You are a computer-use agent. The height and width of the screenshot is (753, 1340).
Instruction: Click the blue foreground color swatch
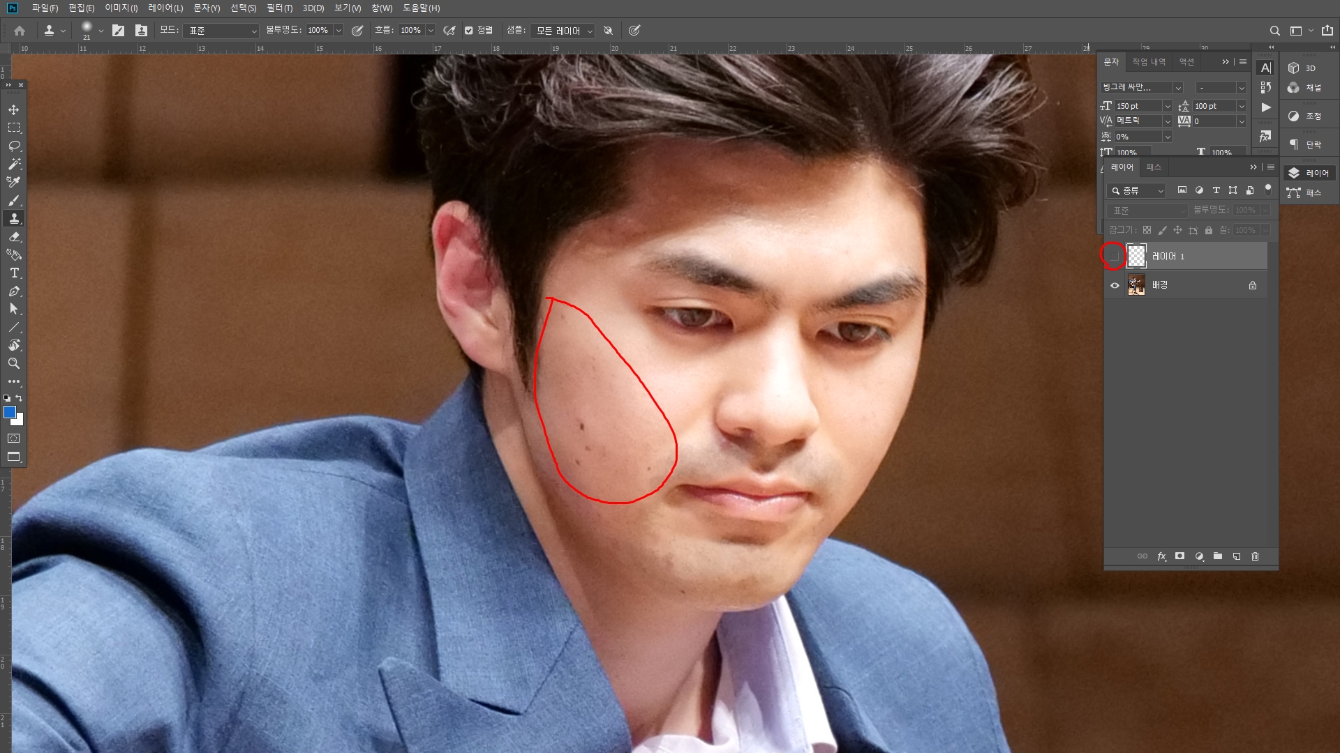coord(10,413)
